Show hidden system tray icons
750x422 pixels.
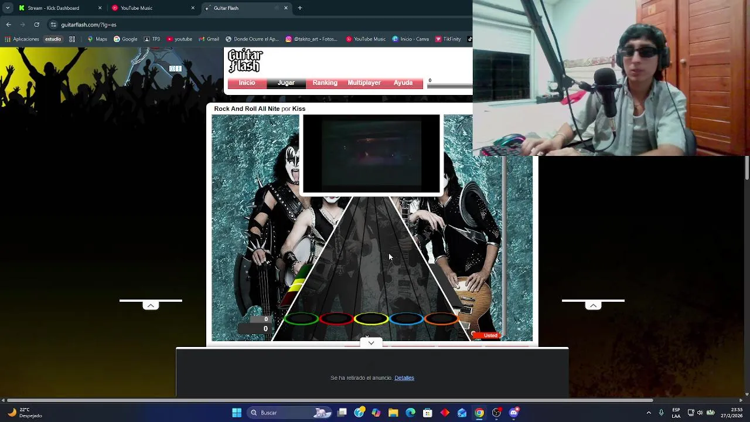coord(649,413)
